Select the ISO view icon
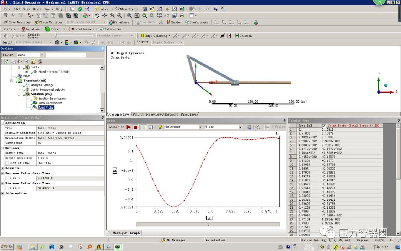The height and width of the screenshot is (251, 401). tap(159, 16)
